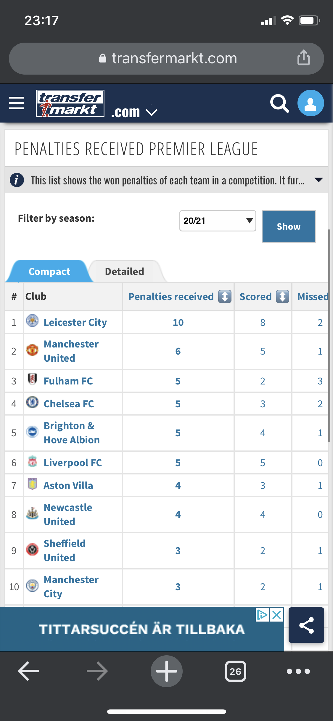The height and width of the screenshot is (721, 333).
Task: Select the Compact tab
Action: (49, 271)
